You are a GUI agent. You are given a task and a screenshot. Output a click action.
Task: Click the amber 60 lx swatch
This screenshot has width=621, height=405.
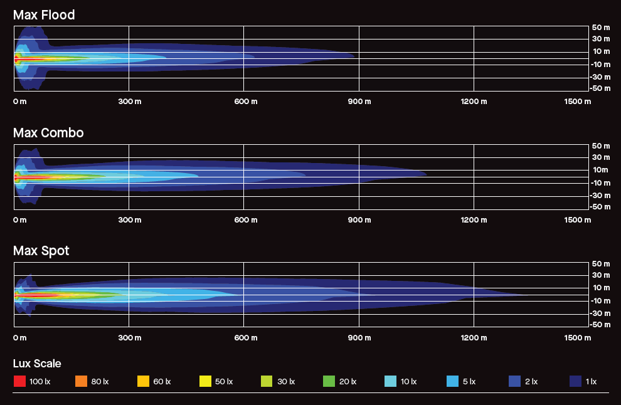(143, 381)
